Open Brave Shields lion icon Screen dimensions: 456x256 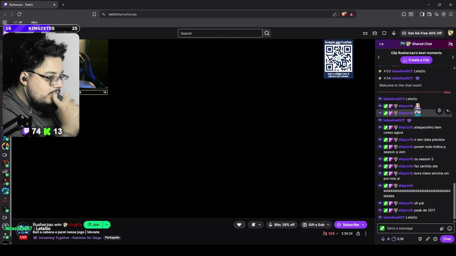pyautogui.click(x=344, y=14)
